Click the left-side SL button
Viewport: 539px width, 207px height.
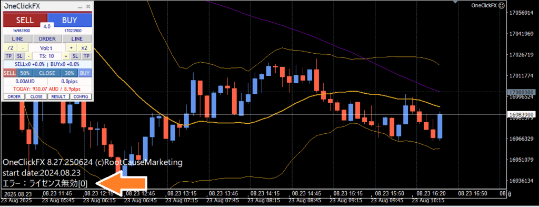pos(19,56)
